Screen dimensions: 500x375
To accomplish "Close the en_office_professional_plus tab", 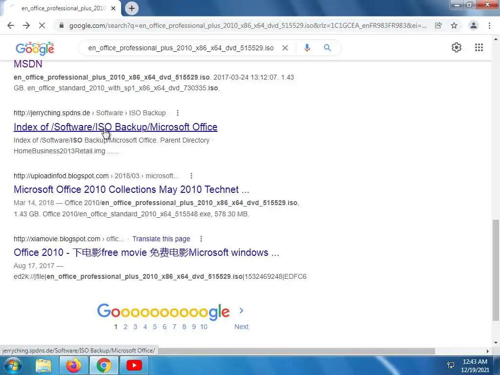I will 113,8.
